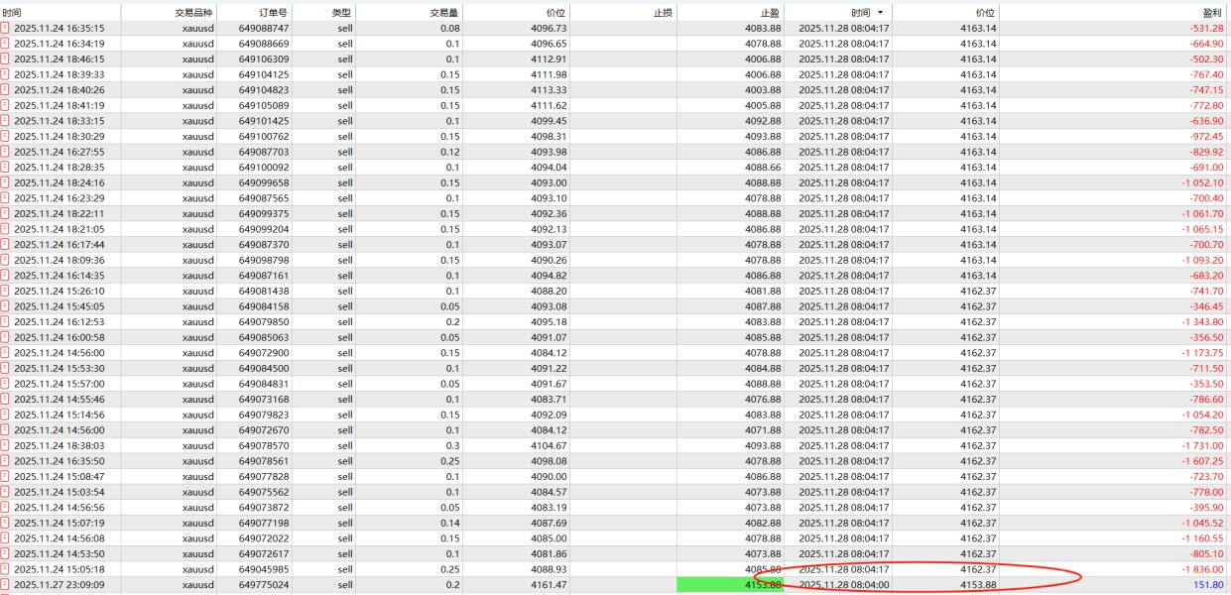Click the volume value 0.08

[449, 29]
